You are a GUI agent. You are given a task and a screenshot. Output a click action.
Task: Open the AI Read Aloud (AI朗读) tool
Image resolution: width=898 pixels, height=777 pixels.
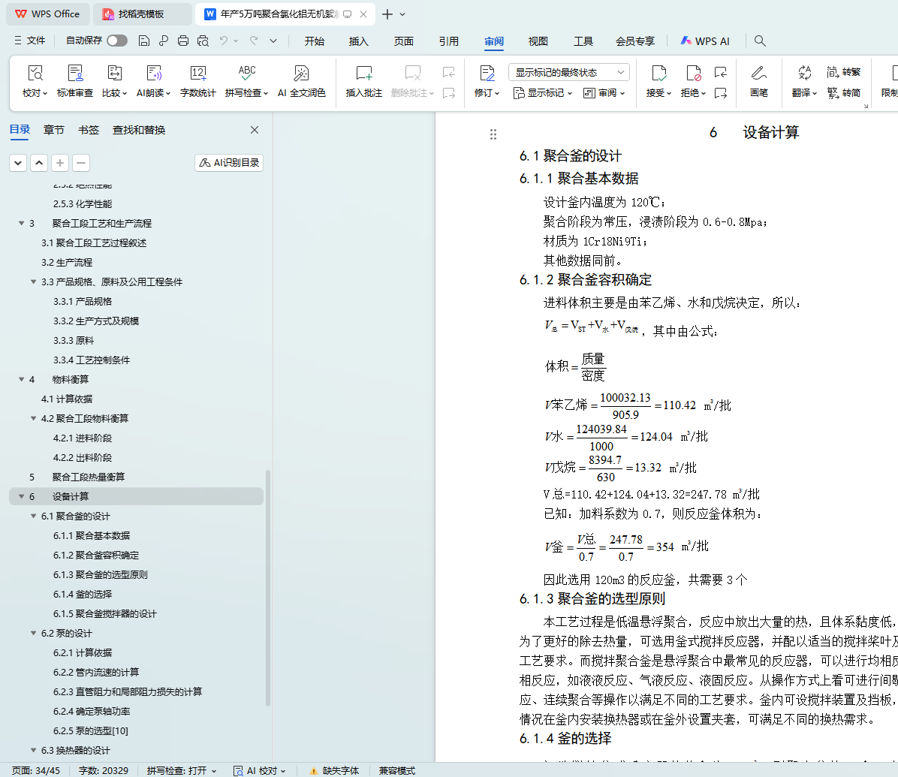click(153, 74)
